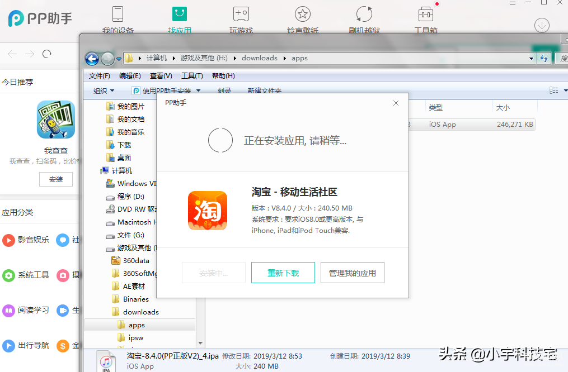Select the Binaries folder

coord(130,299)
